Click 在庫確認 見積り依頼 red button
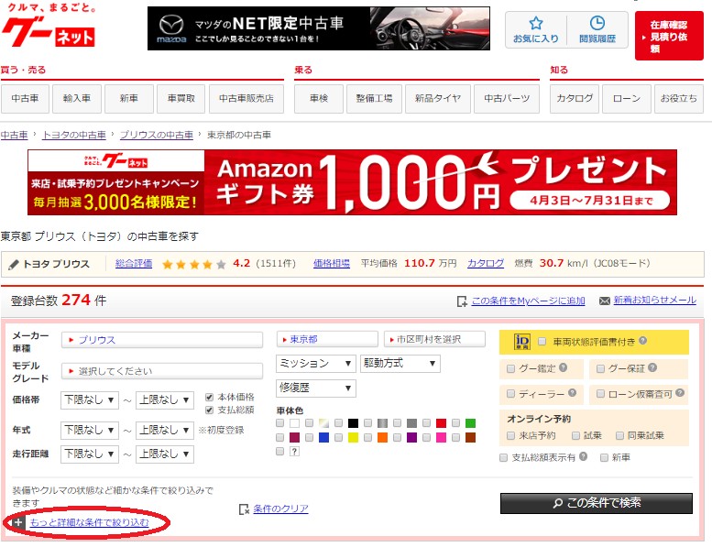Screen dimensions: 712x547 pos(669,36)
